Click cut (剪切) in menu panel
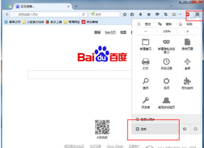 point(146,24)
